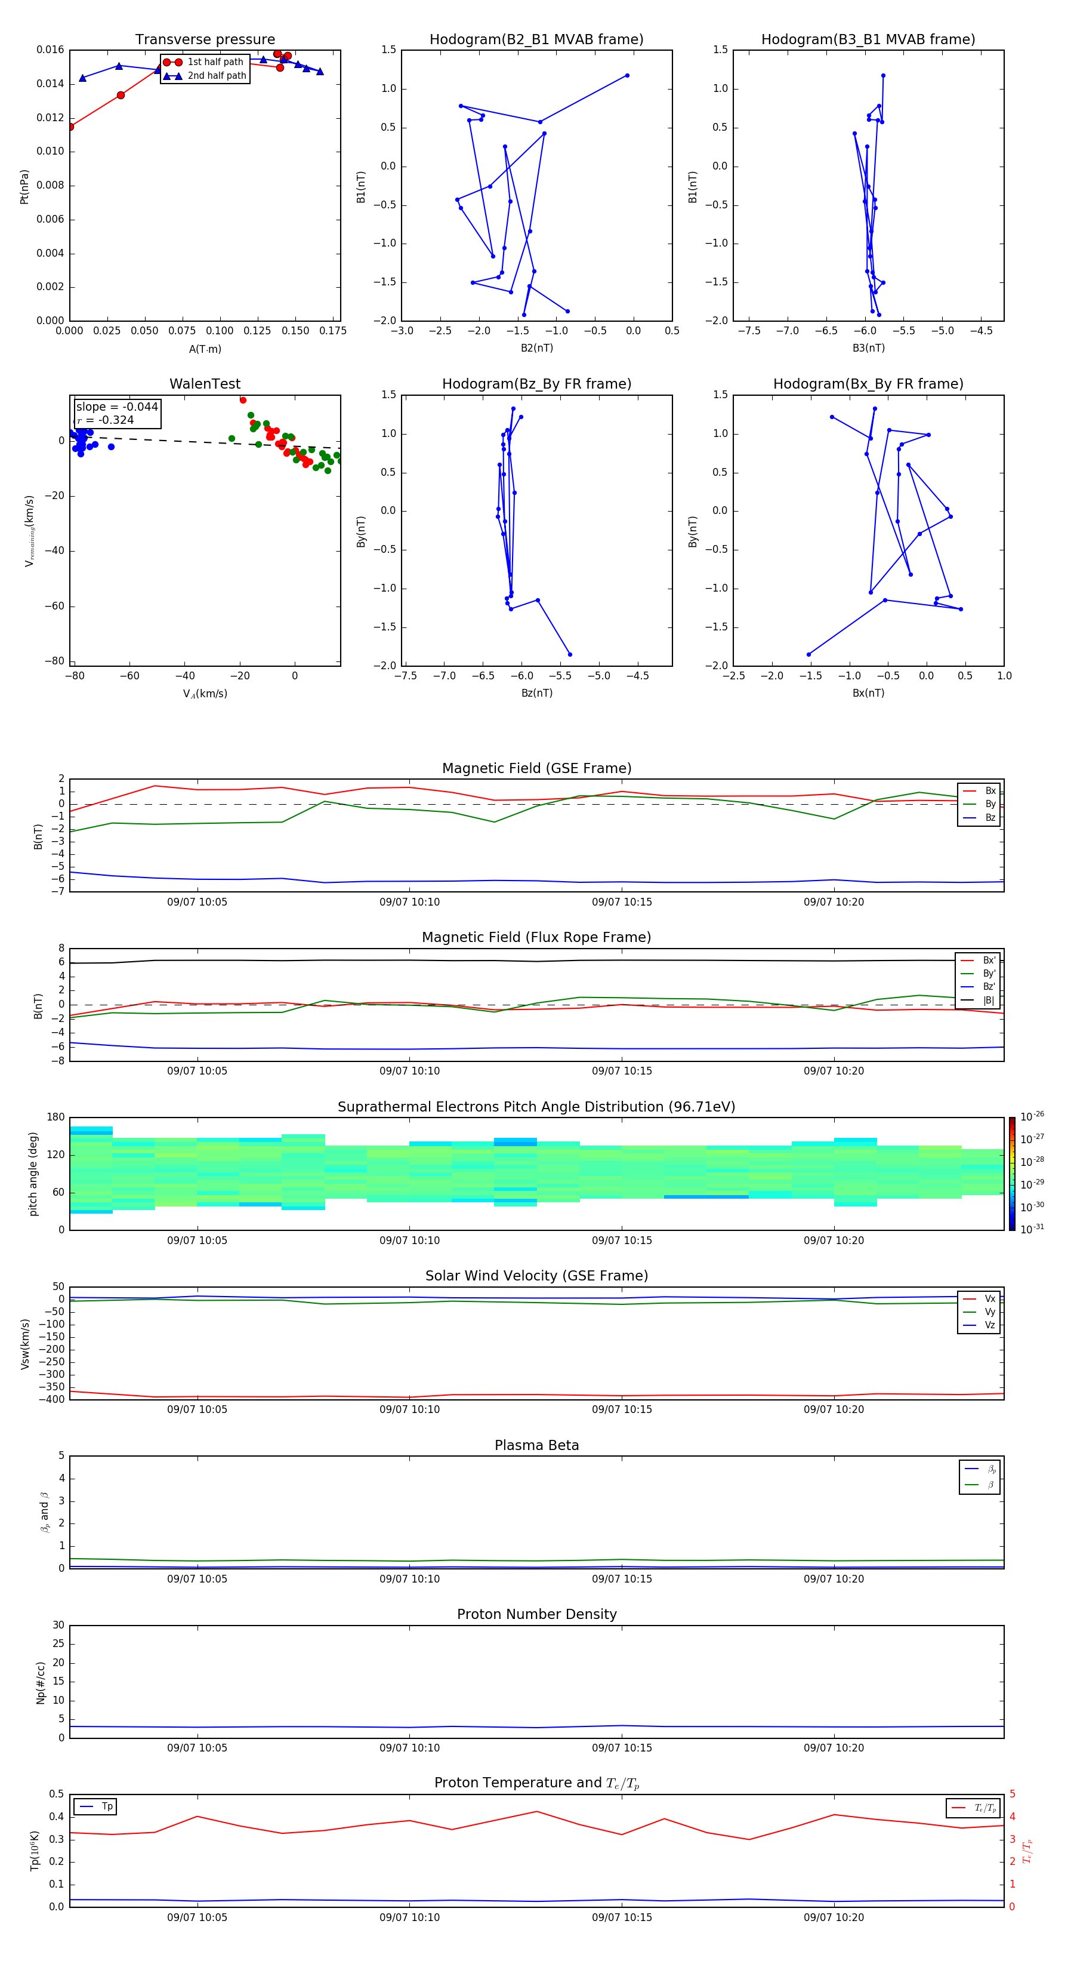
Task: Select 'Vx' legend entry
Action: [x=979, y=1298]
